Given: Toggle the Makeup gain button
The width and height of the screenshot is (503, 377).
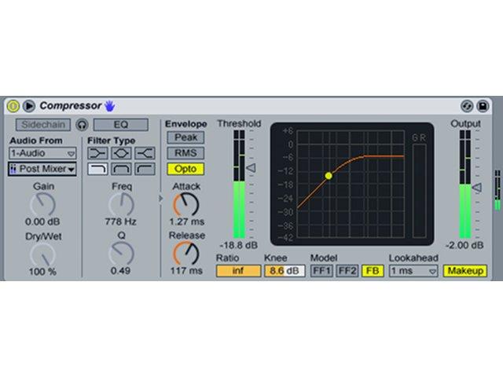Looking at the screenshot, I should pyautogui.click(x=465, y=271).
